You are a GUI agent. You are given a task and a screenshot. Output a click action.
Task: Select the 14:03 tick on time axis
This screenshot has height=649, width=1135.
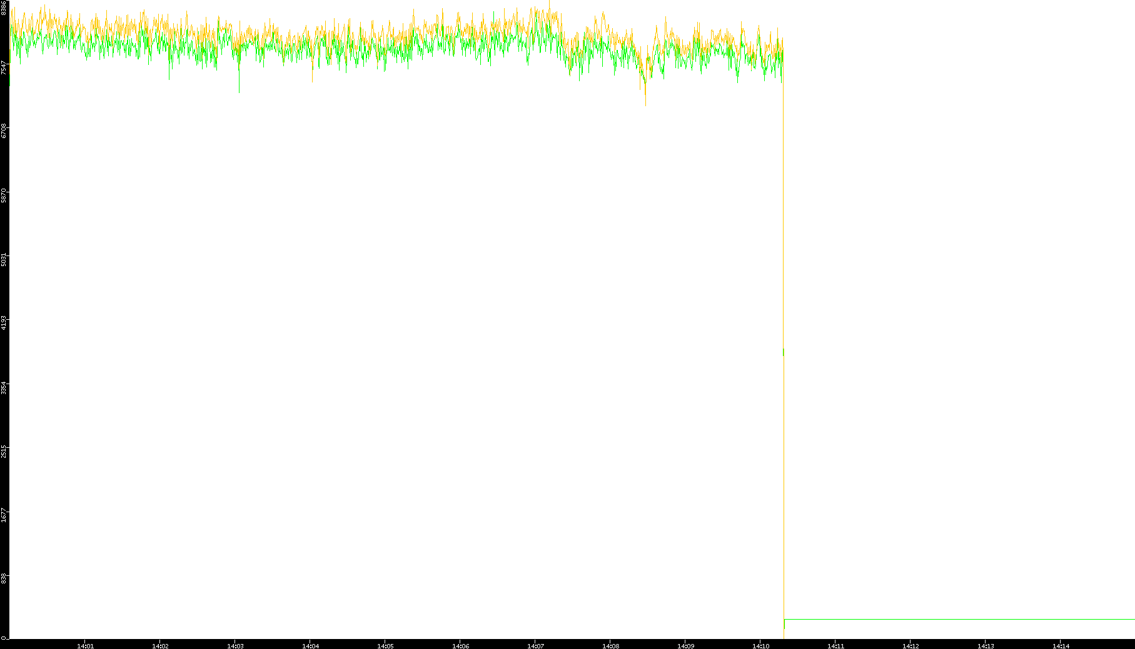235,646
